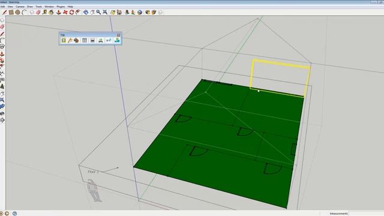Click the second icon in floating toolbar

point(70,40)
